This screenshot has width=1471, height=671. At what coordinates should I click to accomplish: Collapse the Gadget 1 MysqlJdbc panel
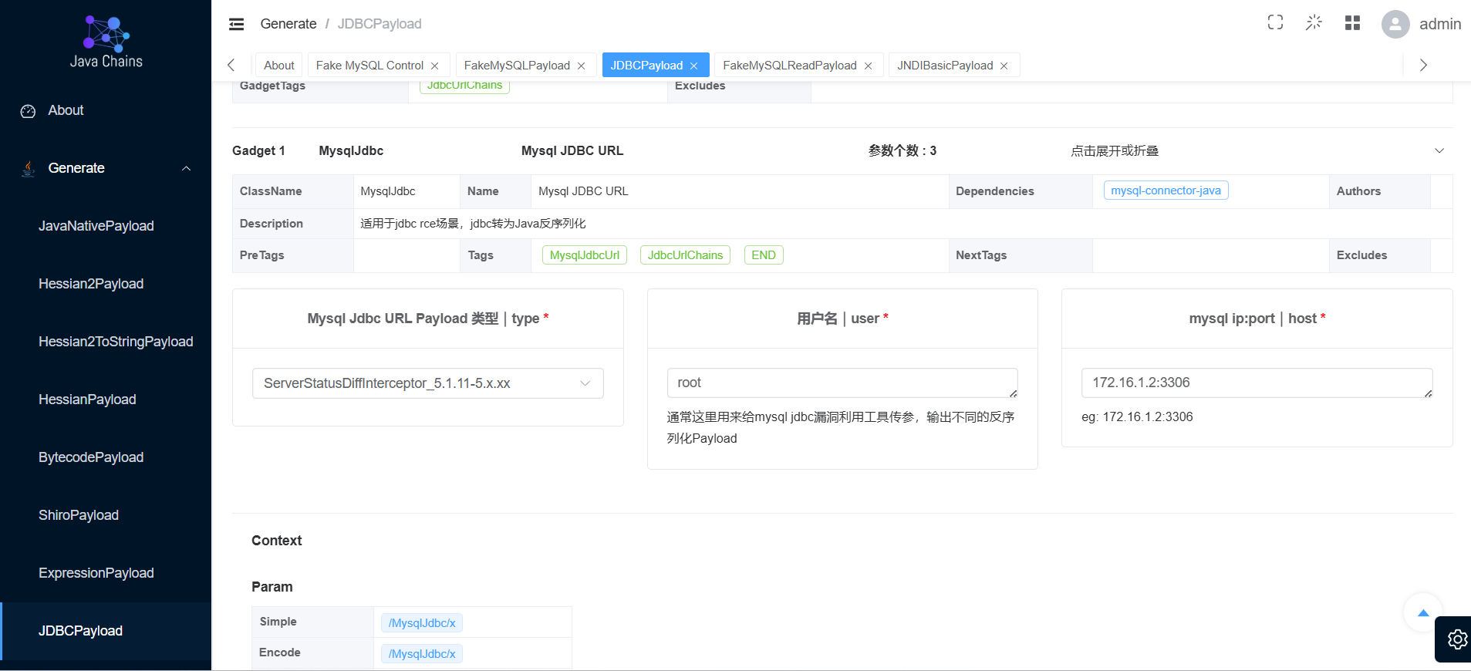(x=1439, y=150)
